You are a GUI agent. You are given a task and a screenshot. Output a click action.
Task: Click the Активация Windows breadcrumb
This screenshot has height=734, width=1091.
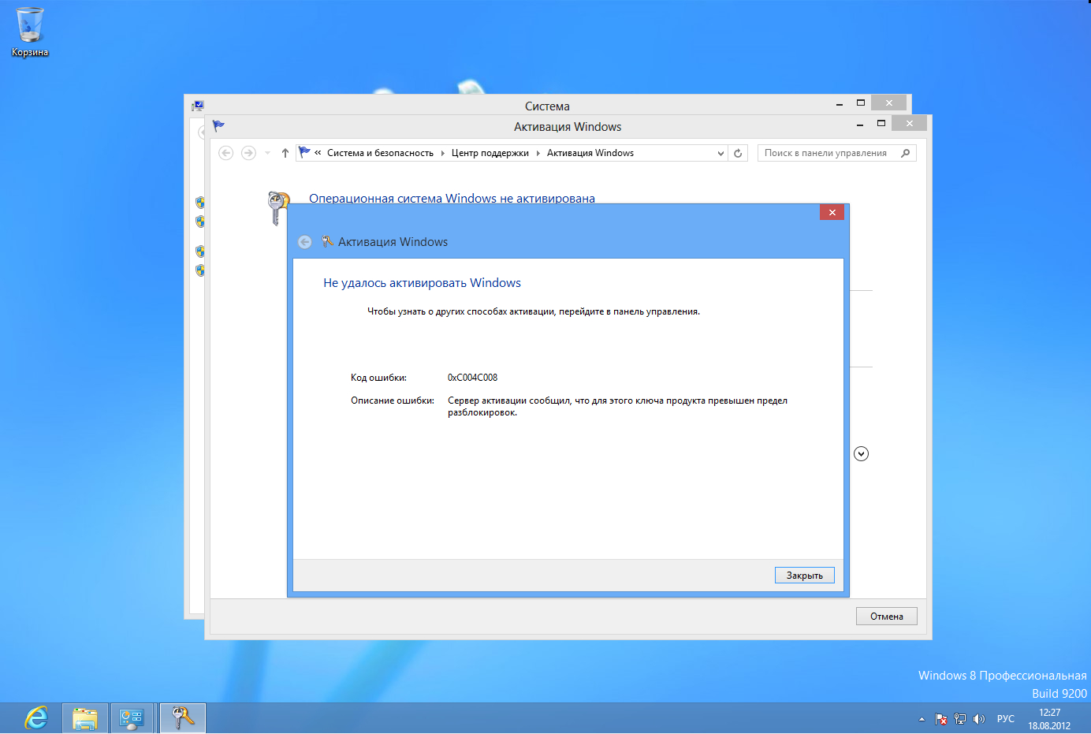click(590, 153)
